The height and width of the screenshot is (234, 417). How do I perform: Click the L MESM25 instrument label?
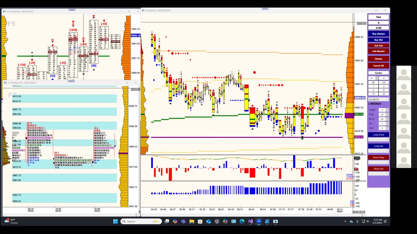click(375, 104)
